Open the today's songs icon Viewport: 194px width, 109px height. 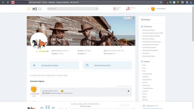[128, 9]
